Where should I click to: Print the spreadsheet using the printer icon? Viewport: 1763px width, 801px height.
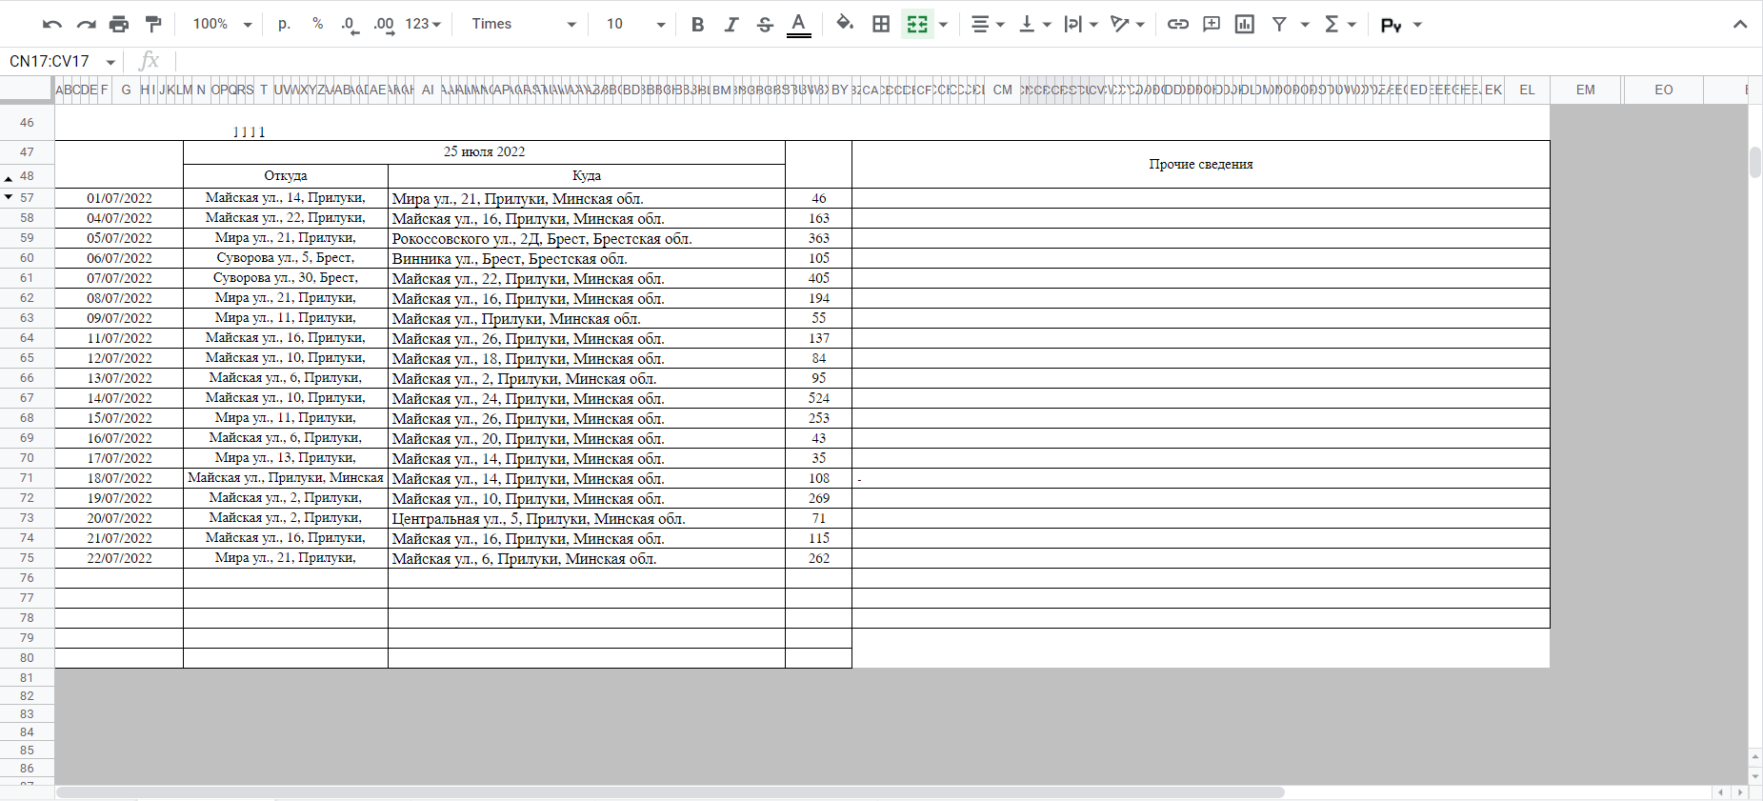click(119, 24)
